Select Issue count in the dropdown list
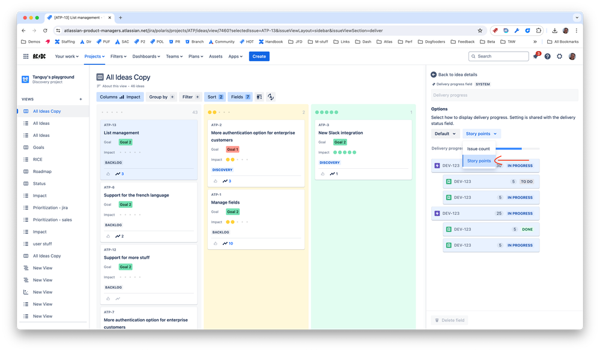This screenshot has height=352, width=600. tap(479, 148)
